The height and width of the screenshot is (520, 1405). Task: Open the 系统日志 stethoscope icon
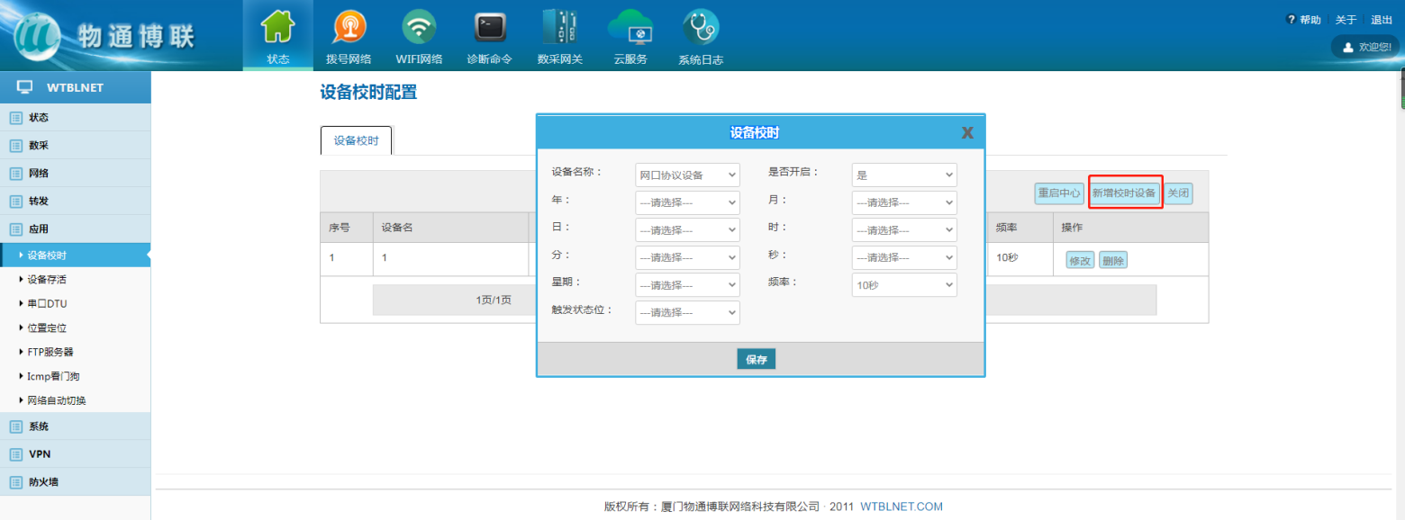[x=700, y=29]
